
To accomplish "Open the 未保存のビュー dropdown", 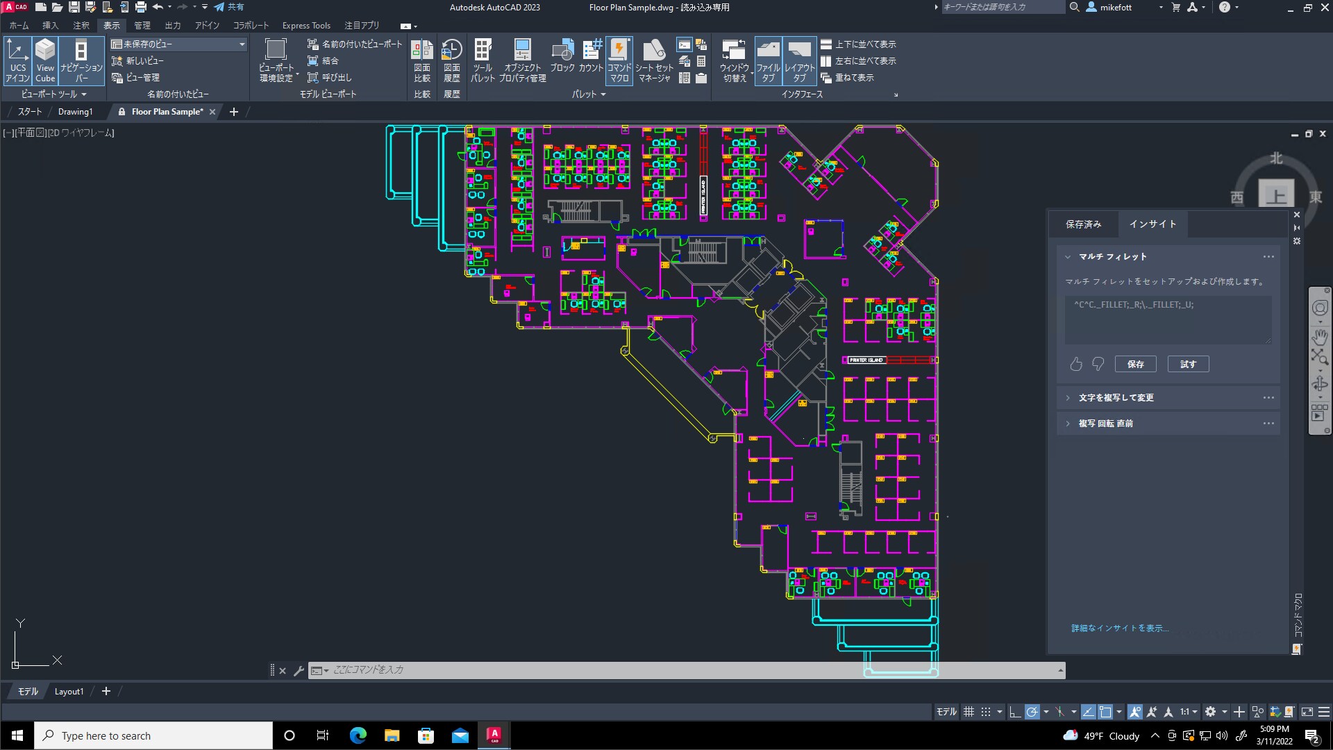I will click(242, 44).
